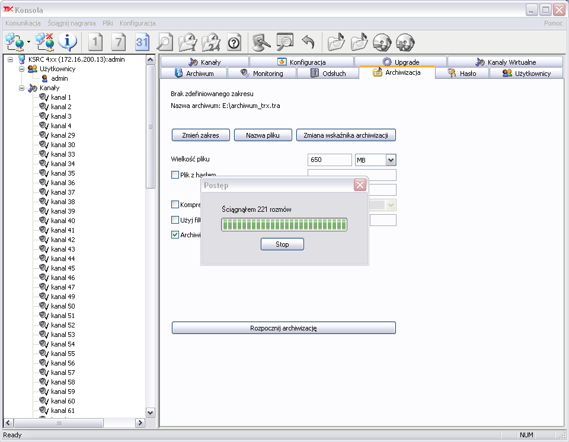Click the headset icon next to kanal 61
Screen dimensions: 569x442
(x=44, y=411)
